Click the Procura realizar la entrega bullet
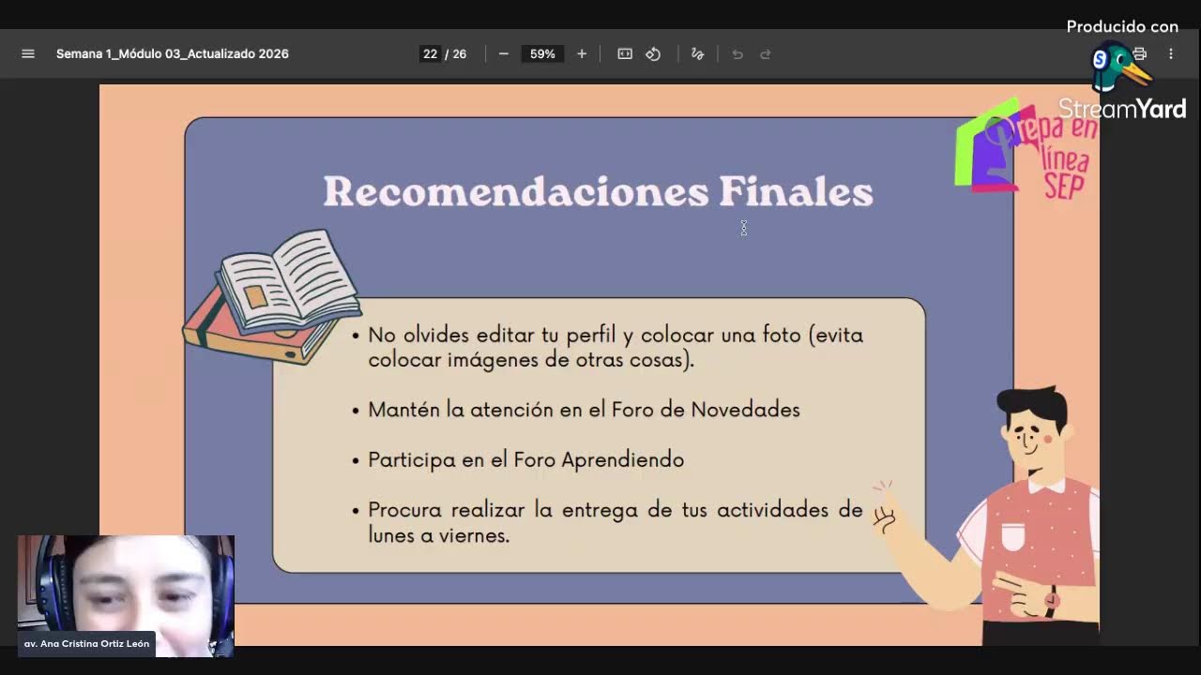1201x675 pixels. (608, 522)
